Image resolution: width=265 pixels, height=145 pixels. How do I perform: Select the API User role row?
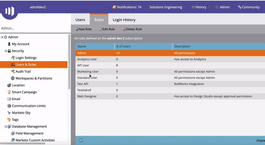tap(170, 66)
